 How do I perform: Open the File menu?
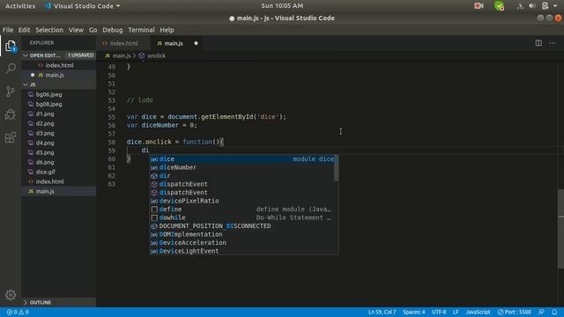8,30
